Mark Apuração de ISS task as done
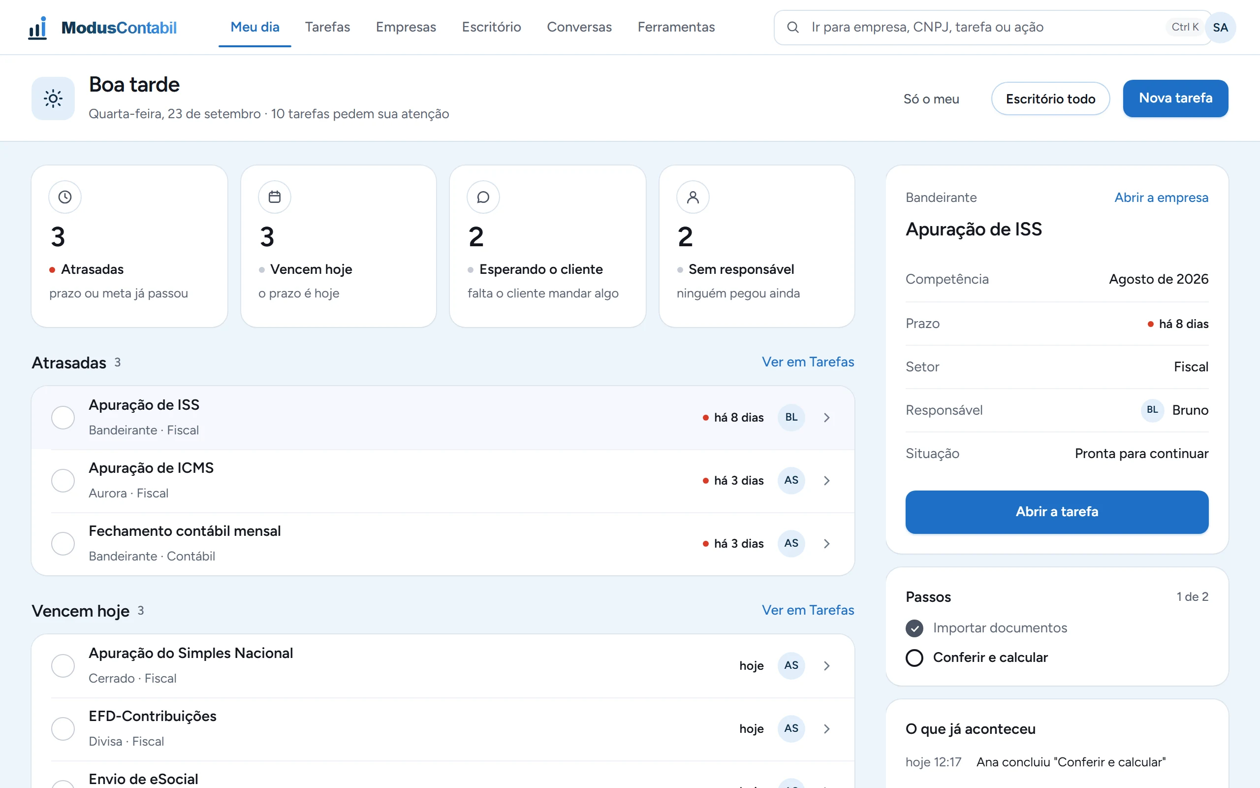The height and width of the screenshot is (788, 1260). pos(63,418)
